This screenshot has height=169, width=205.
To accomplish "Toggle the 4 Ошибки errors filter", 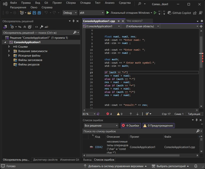I will (131, 126).
